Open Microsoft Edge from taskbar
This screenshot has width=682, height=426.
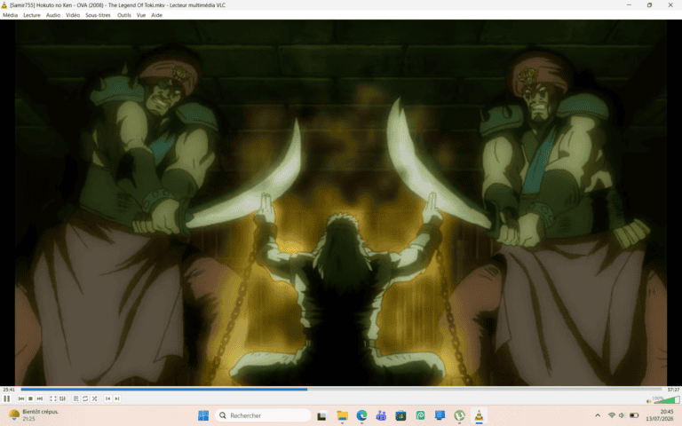click(x=361, y=415)
